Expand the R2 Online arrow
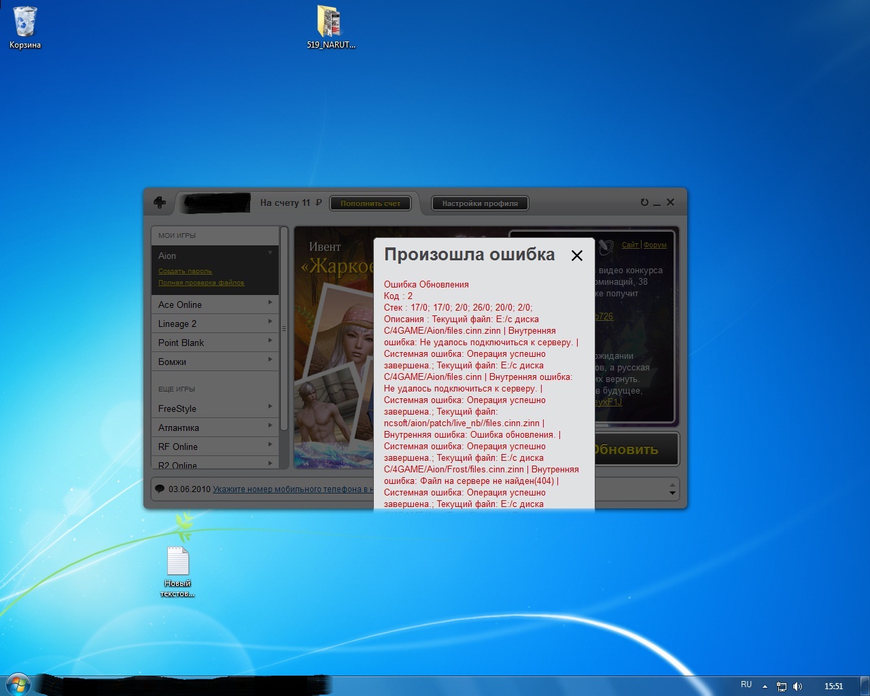 tap(271, 464)
